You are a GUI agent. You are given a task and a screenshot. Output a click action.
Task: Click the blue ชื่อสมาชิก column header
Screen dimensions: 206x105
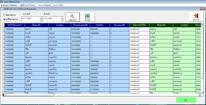click(37, 25)
